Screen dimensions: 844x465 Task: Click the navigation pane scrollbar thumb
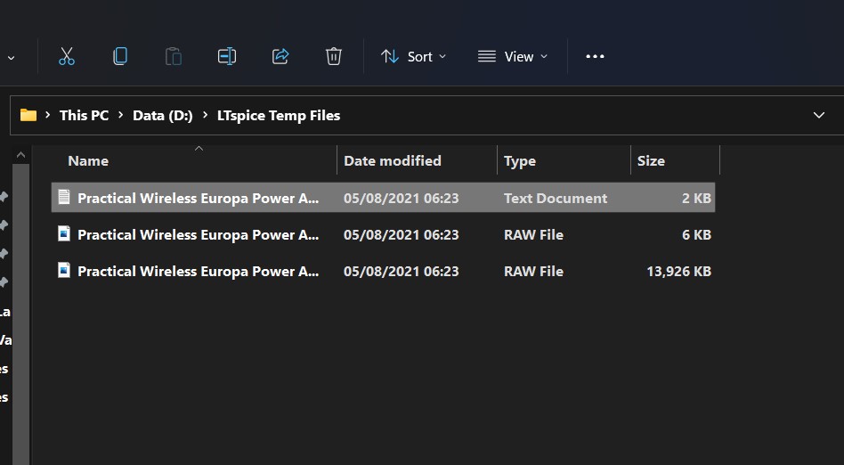pyautogui.click(x=20, y=314)
